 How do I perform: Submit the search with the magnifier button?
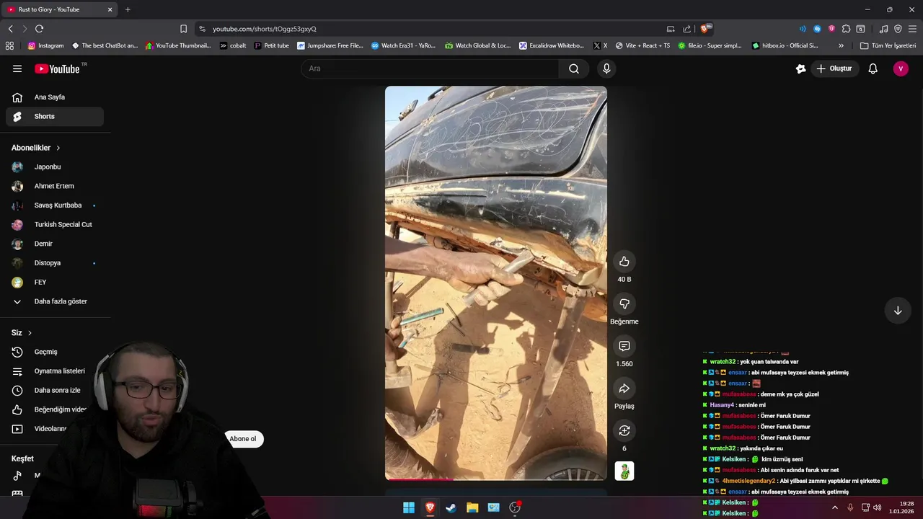[x=573, y=68]
